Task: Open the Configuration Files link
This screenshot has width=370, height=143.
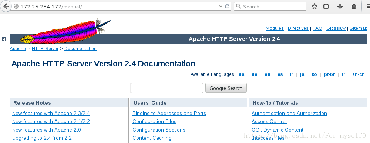Action: pyautogui.click(x=154, y=121)
